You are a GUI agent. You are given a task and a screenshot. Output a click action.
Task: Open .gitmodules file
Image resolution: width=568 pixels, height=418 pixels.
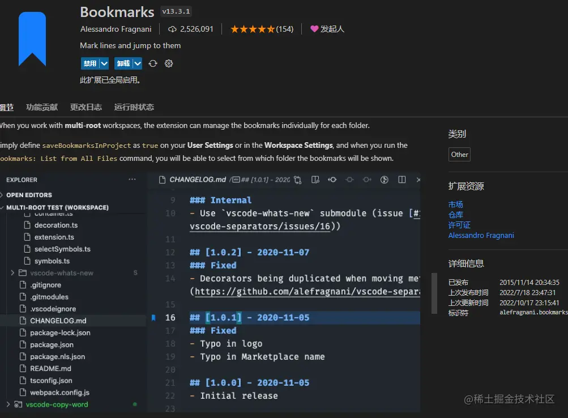[49, 297]
